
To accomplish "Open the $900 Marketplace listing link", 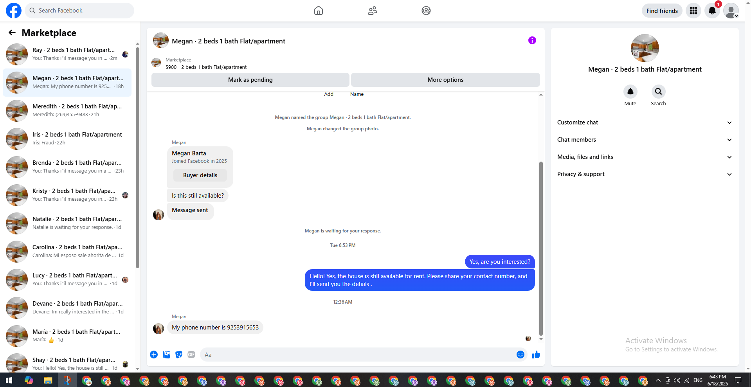I will click(x=206, y=67).
